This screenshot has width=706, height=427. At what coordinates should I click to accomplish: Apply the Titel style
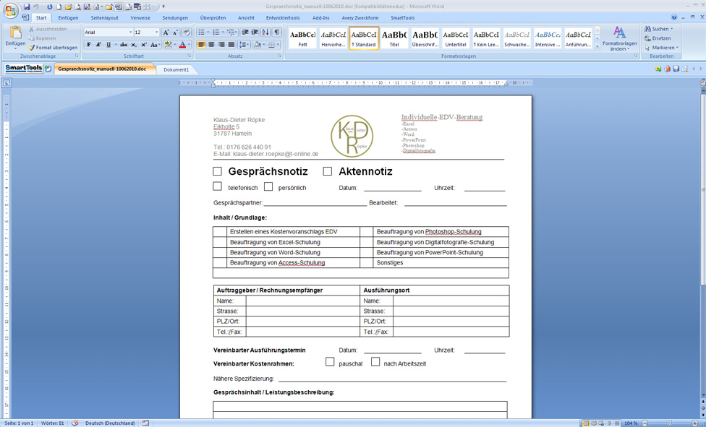(x=394, y=38)
